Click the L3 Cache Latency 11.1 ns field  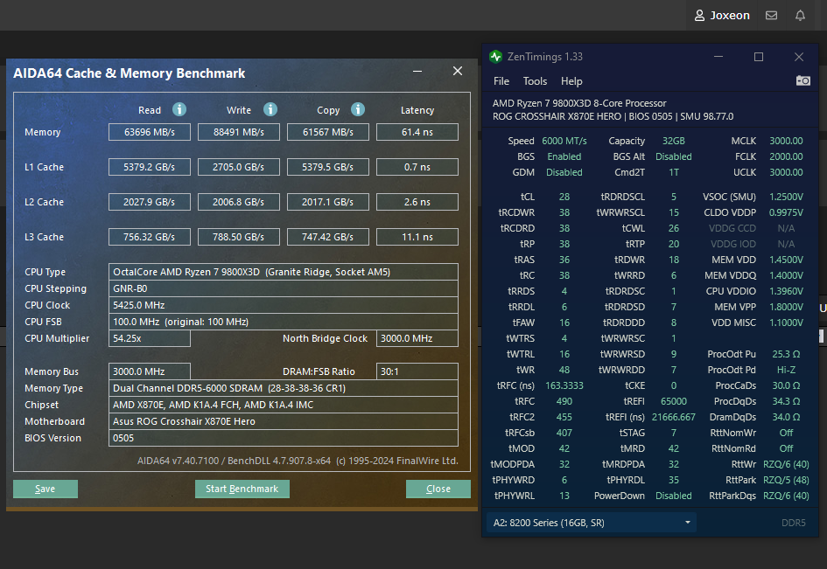[x=417, y=237]
